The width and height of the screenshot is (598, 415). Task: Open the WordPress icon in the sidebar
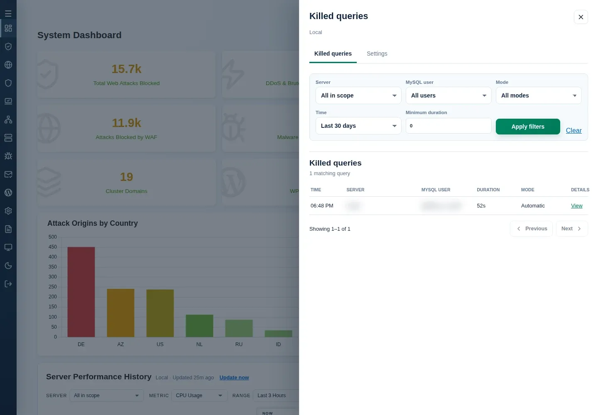(x=8, y=193)
